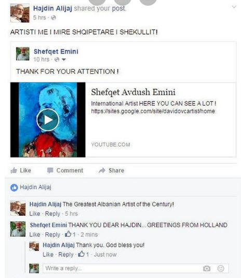This screenshot has width=241, height=278.
Task: Open post options chevron at top right
Action: (x=234, y=7)
